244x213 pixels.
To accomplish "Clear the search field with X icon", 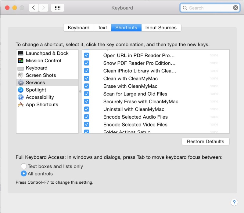I will click(235, 8).
